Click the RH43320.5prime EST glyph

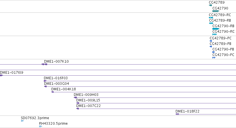click(x=40, y=126)
